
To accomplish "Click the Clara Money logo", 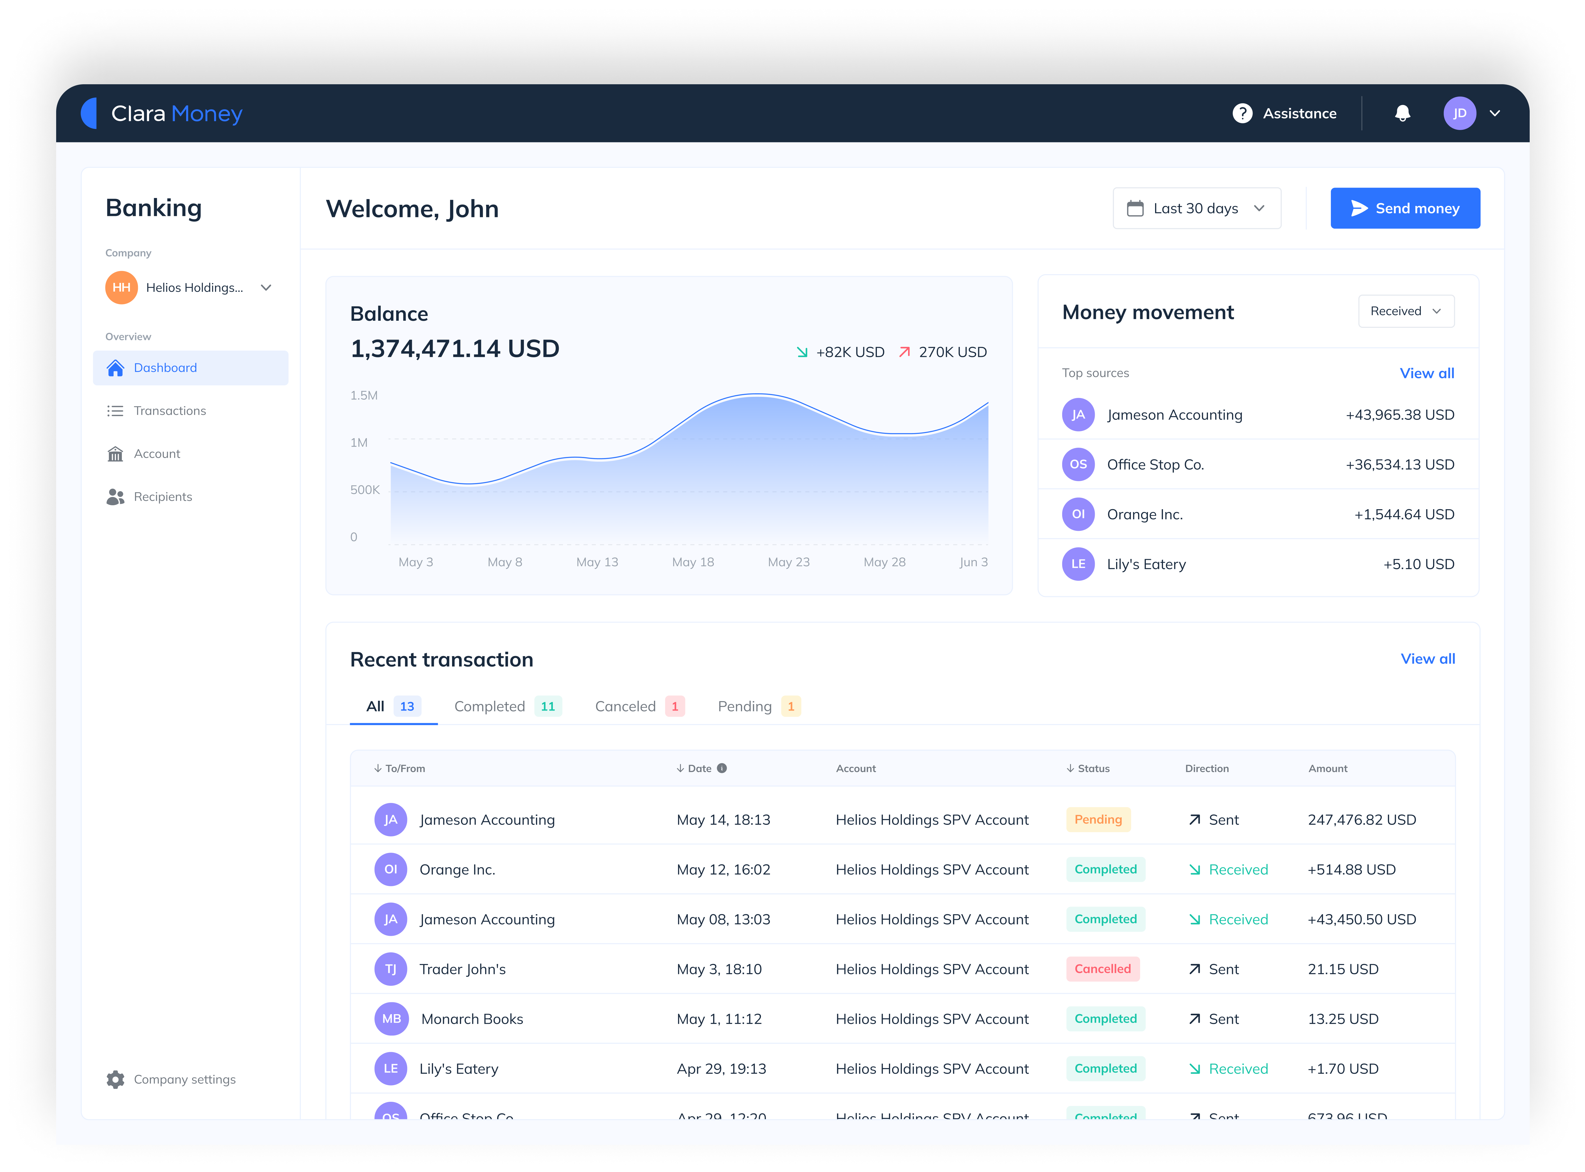I will pyautogui.click(x=162, y=113).
